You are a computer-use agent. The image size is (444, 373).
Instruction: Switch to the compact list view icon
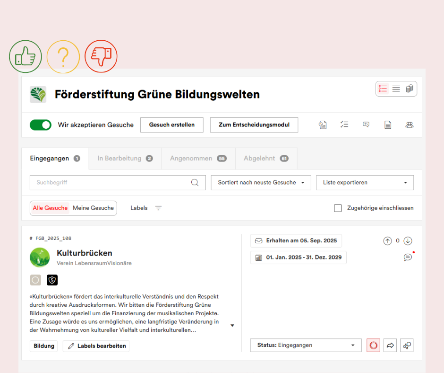pos(396,89)
